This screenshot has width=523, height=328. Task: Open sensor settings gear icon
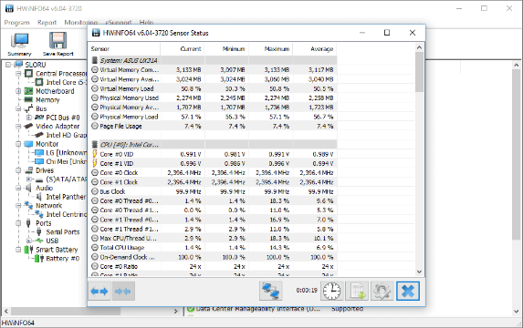[382, 291]
